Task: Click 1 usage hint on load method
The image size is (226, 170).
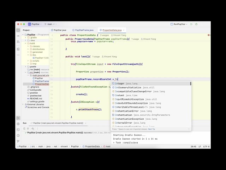Action: click(x=96, y=57)
